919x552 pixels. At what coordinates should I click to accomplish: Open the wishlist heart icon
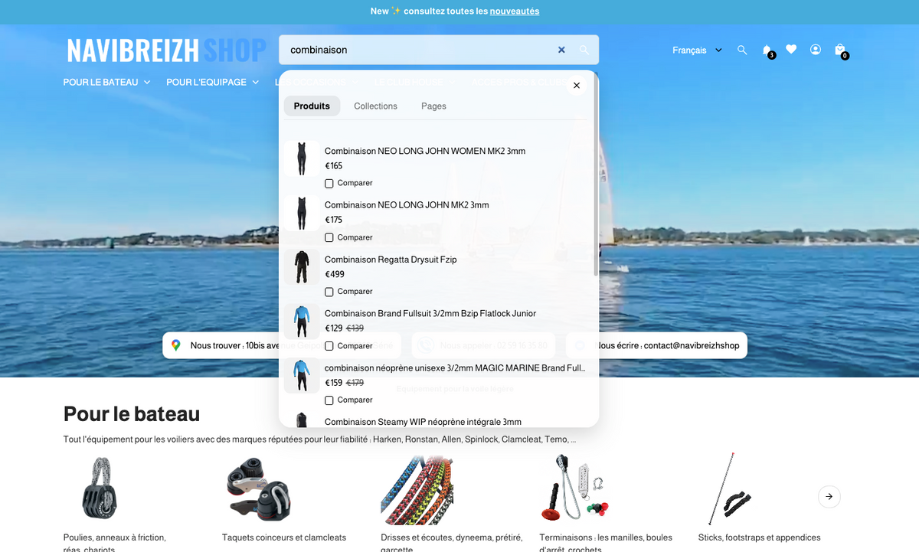click(x=791, y=49)
